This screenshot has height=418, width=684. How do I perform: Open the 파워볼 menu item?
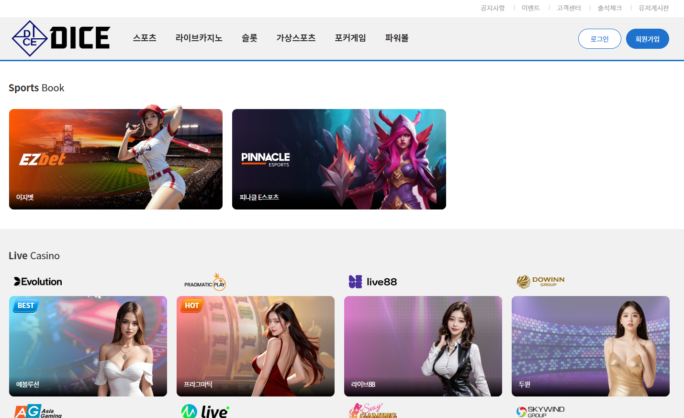point(397,38)
